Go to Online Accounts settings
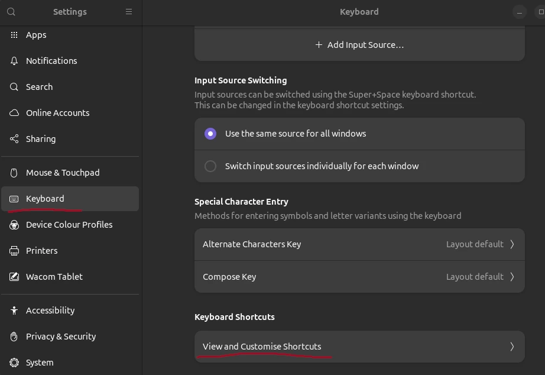 coord(57,113)
